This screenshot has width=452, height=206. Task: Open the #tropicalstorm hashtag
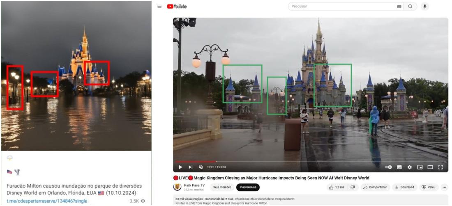click(x=284, y=199)
